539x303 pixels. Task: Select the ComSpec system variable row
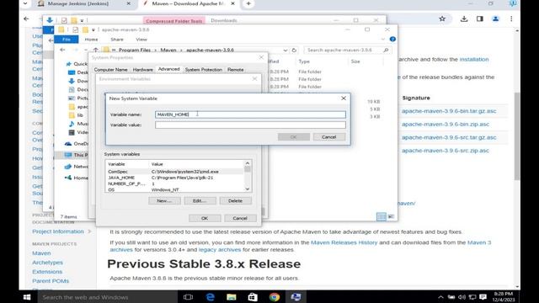(175, 172)
